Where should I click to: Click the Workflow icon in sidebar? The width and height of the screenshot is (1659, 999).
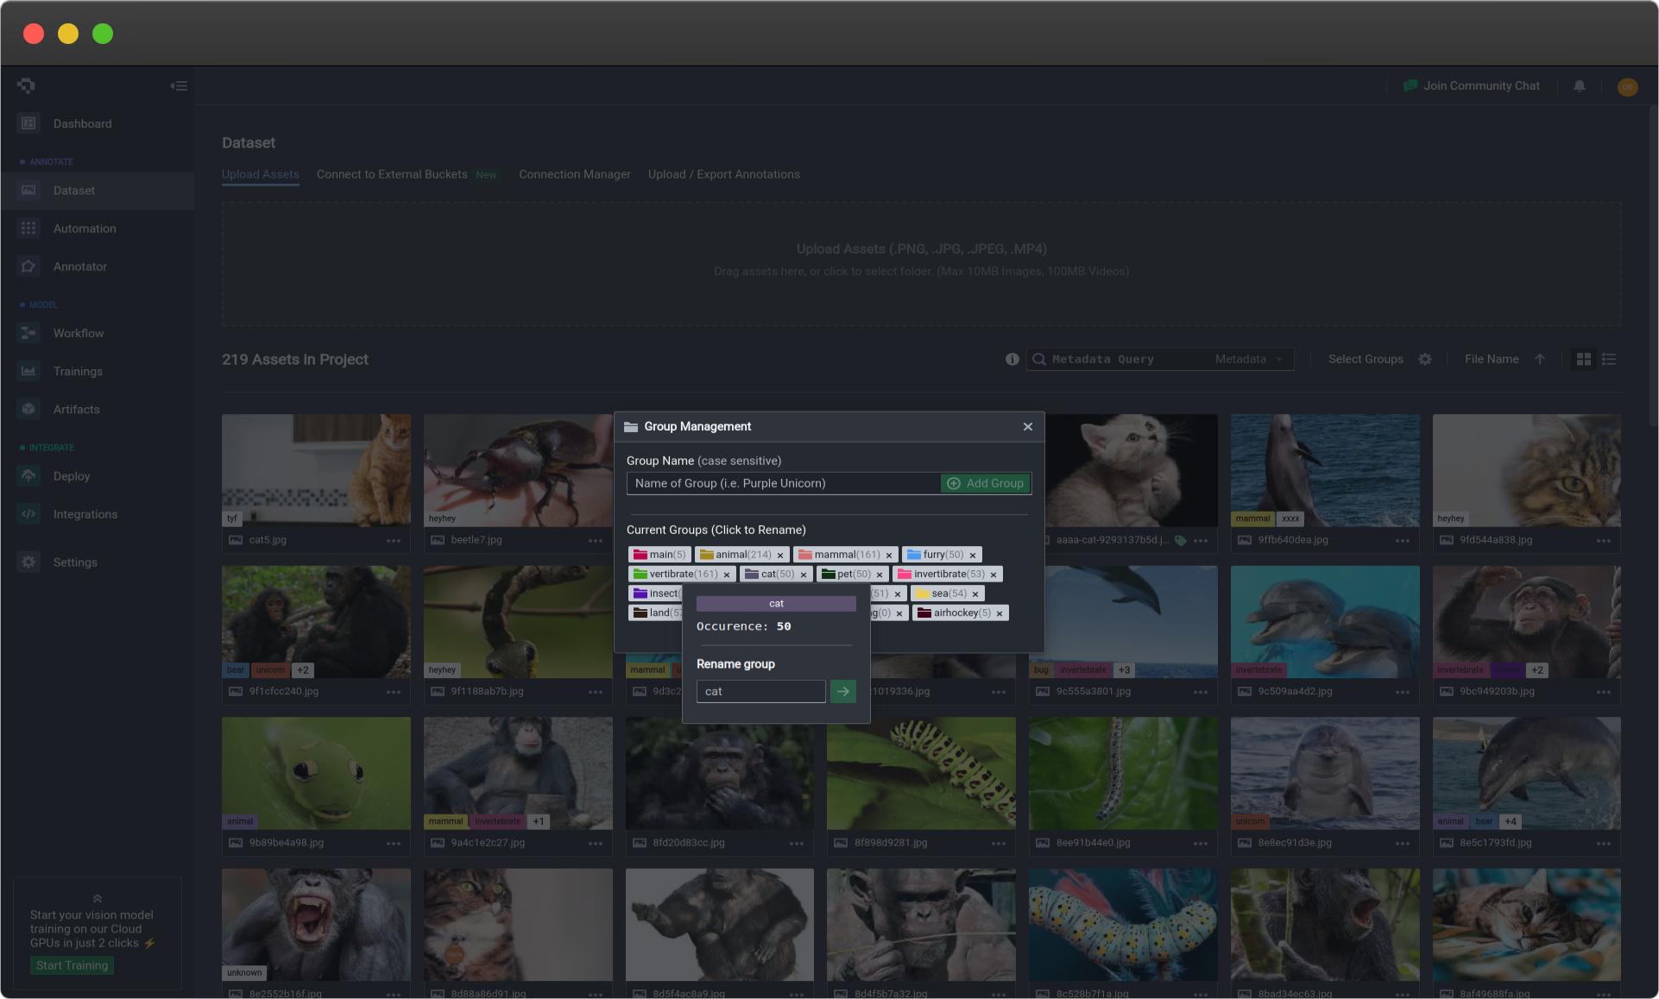click(28, 333)
